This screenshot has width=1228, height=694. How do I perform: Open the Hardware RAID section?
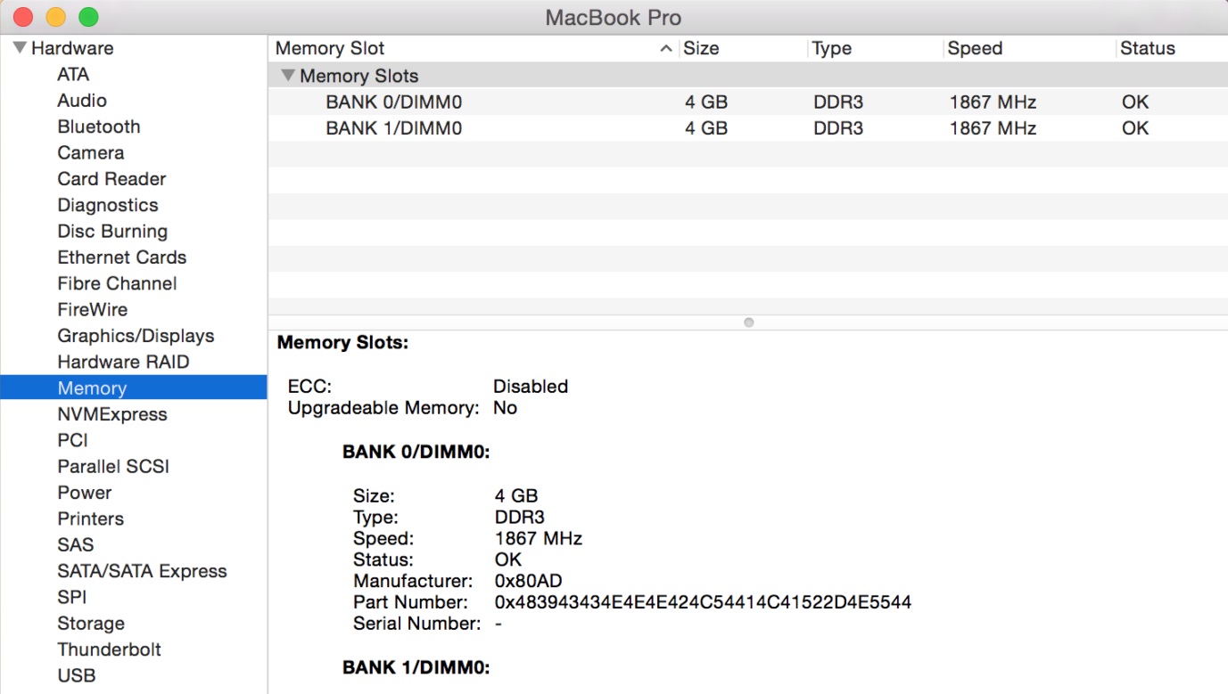pyautogui.click(x=123, y=362)
